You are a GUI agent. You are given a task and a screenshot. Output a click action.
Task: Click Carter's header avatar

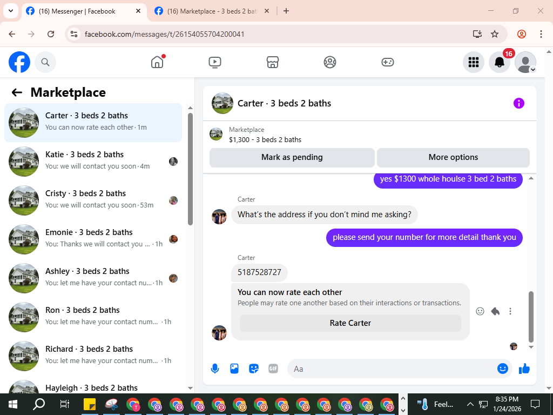click(222, 103)
